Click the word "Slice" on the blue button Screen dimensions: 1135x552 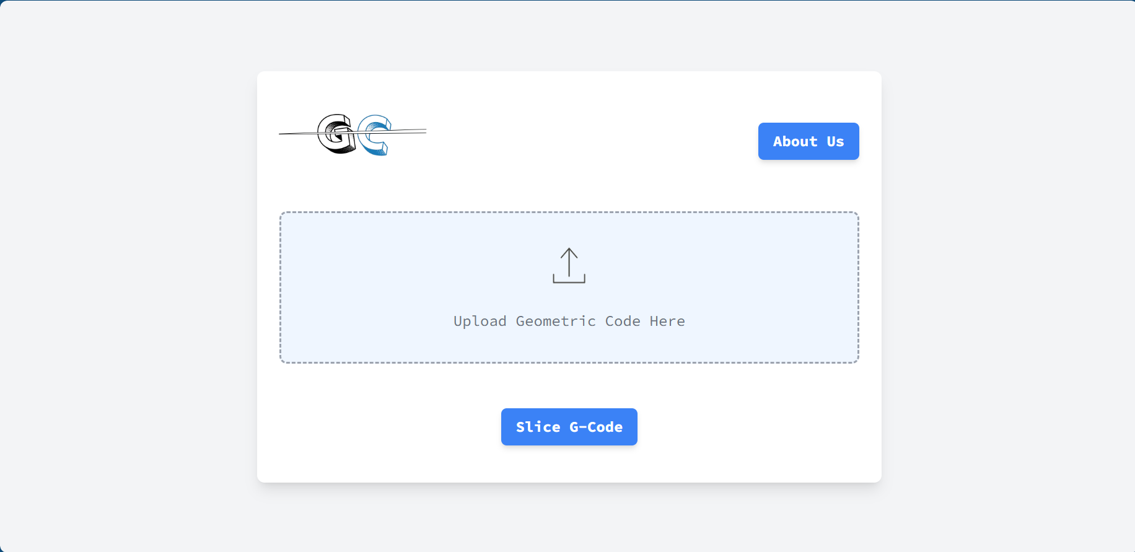pyautogui.click(x=538, y=427)
